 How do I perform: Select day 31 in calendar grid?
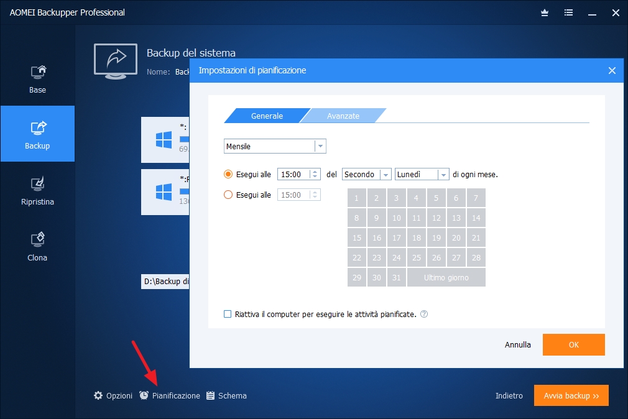(396, 278)
